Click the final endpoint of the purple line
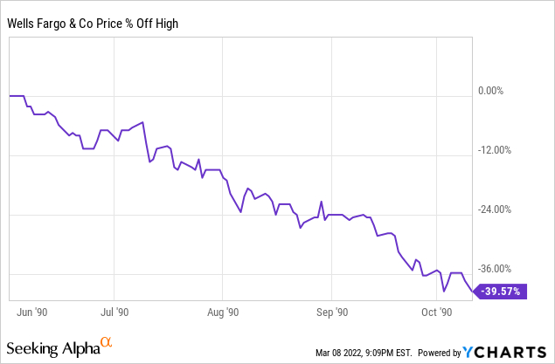Viewport: 555px width, 364px height. click(472, 292)
